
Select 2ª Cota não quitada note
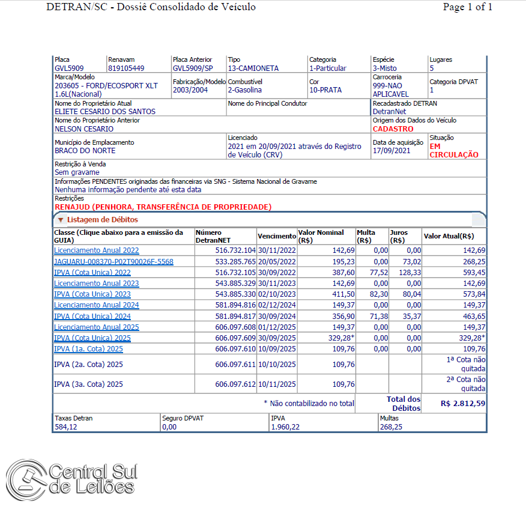coord(466,384)
